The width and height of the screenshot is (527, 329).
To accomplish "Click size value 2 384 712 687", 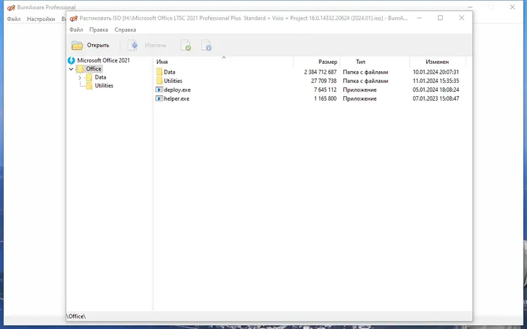I will tap(320, 72).
